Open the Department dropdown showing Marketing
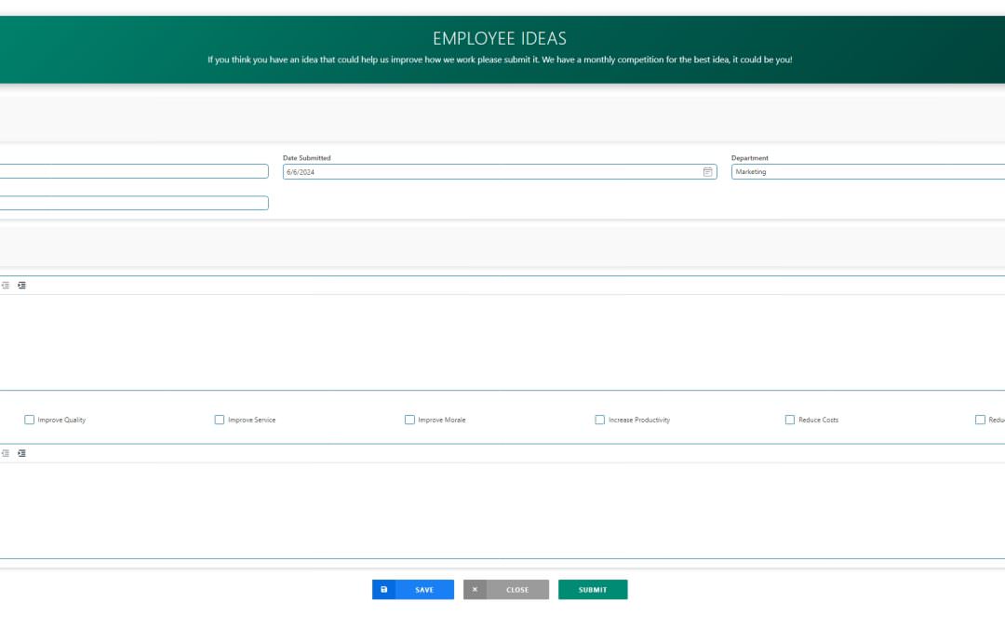Screen dimensions: 1005x628 865,171
